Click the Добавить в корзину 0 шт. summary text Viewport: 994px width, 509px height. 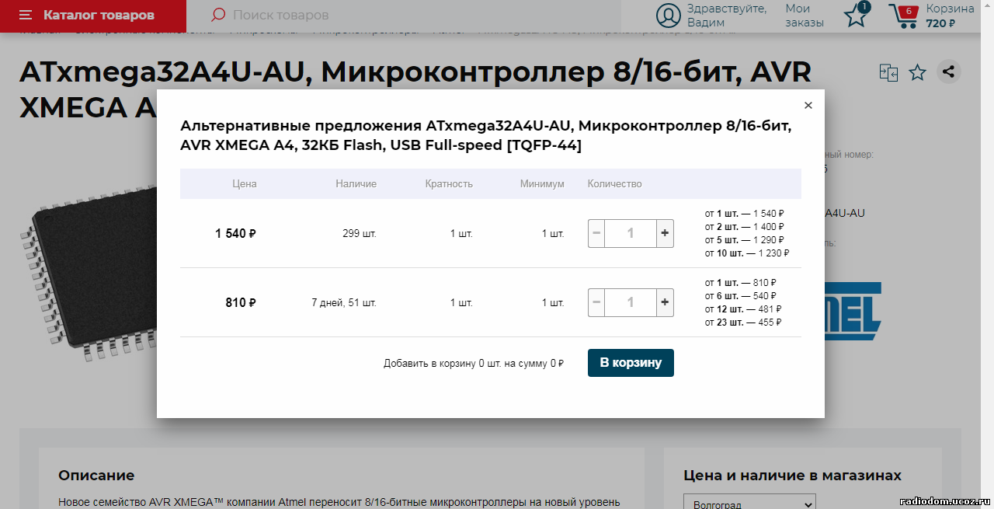coord(474,363)
